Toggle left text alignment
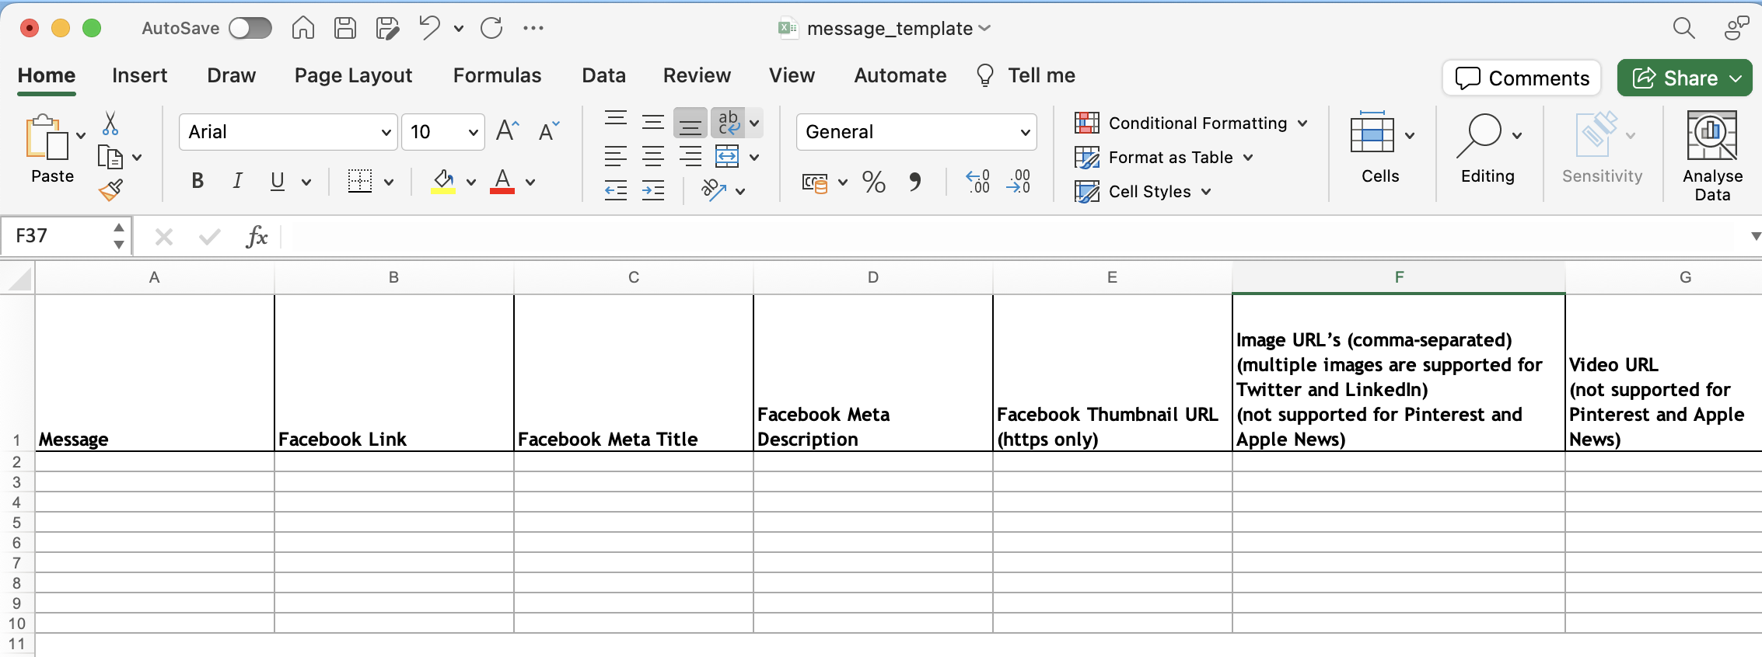The image size is (1762, 657). point(616,157)
